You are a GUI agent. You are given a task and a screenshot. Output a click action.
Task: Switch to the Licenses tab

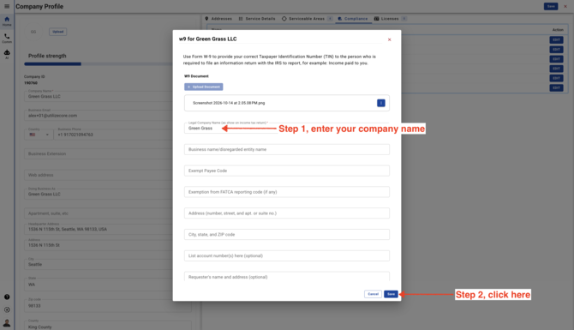coord(390,19)
